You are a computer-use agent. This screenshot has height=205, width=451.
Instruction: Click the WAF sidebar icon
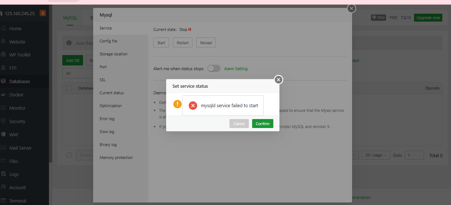[3, 135]
